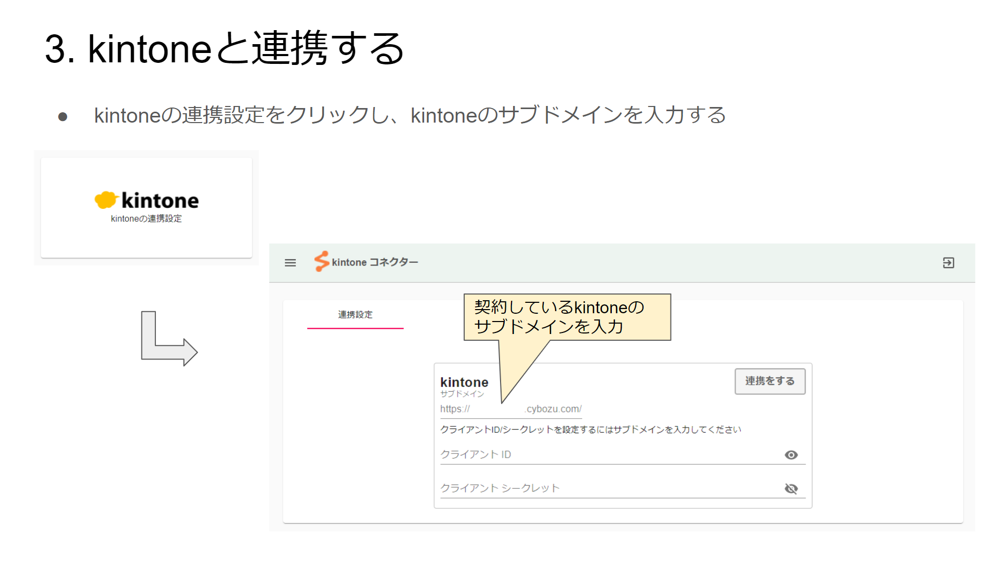Click the クライアントID/シークレット hint text
998x561 pixels.
pyautogui.click(x=590, y=430)
